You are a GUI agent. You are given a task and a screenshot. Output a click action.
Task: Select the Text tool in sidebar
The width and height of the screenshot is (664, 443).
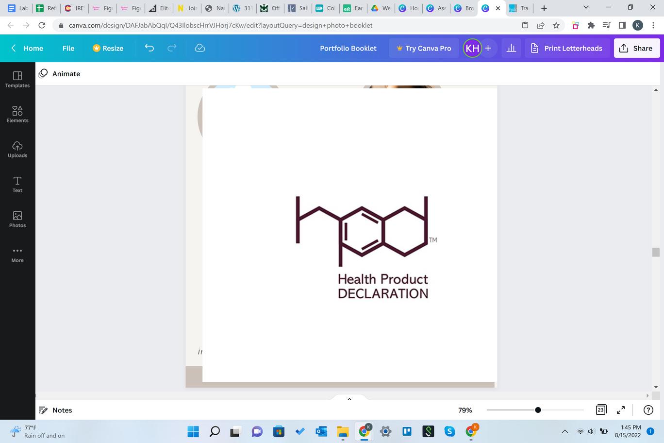click(17, 184)
